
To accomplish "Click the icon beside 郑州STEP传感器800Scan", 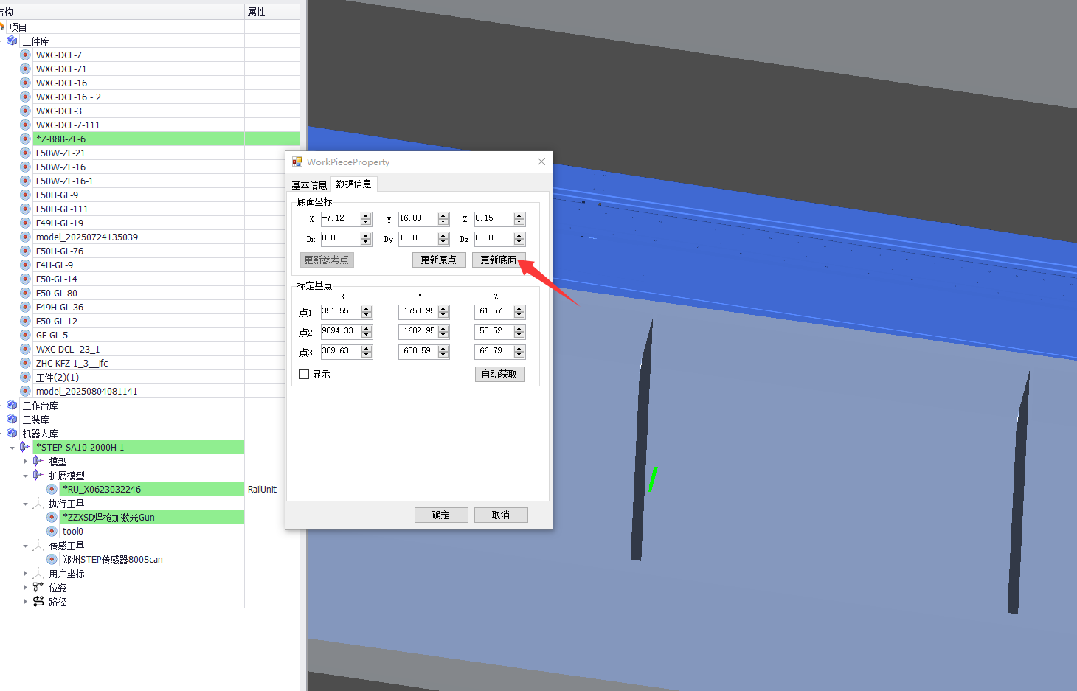I will click(x=52, y=559).
